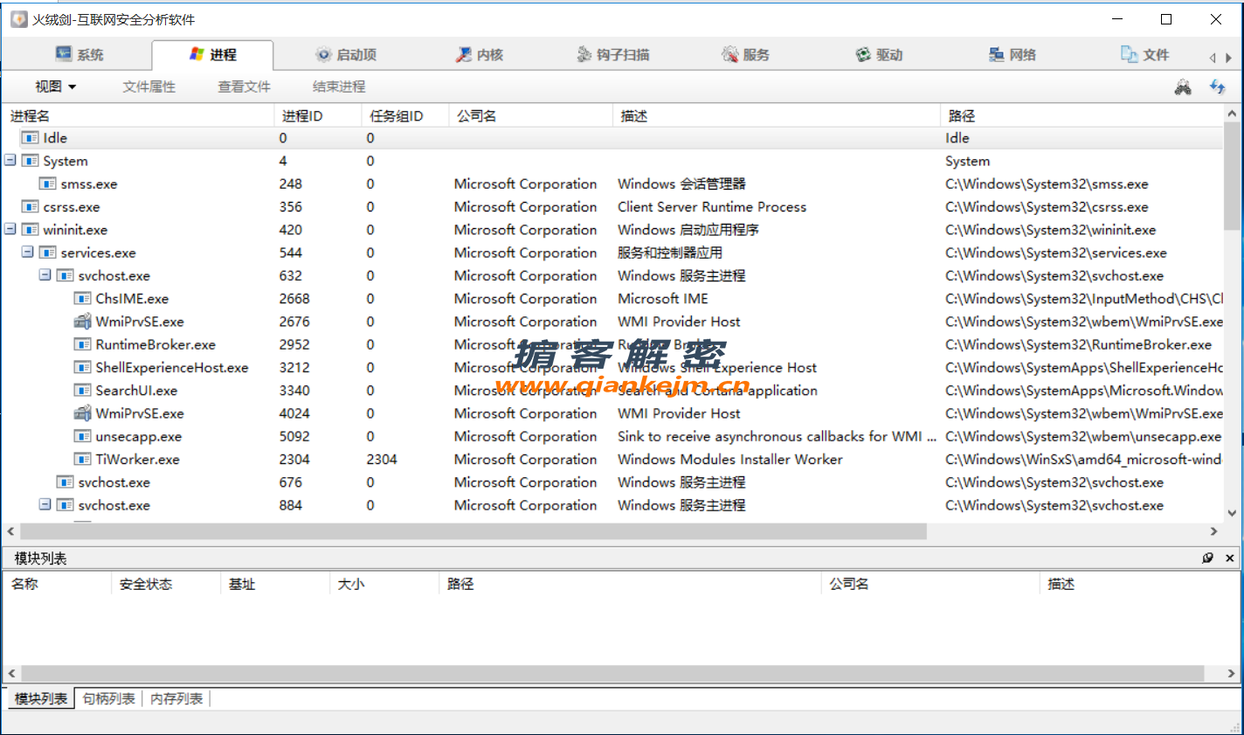Switch to the 内存列表 bottom tab

[x=176, y=698]
